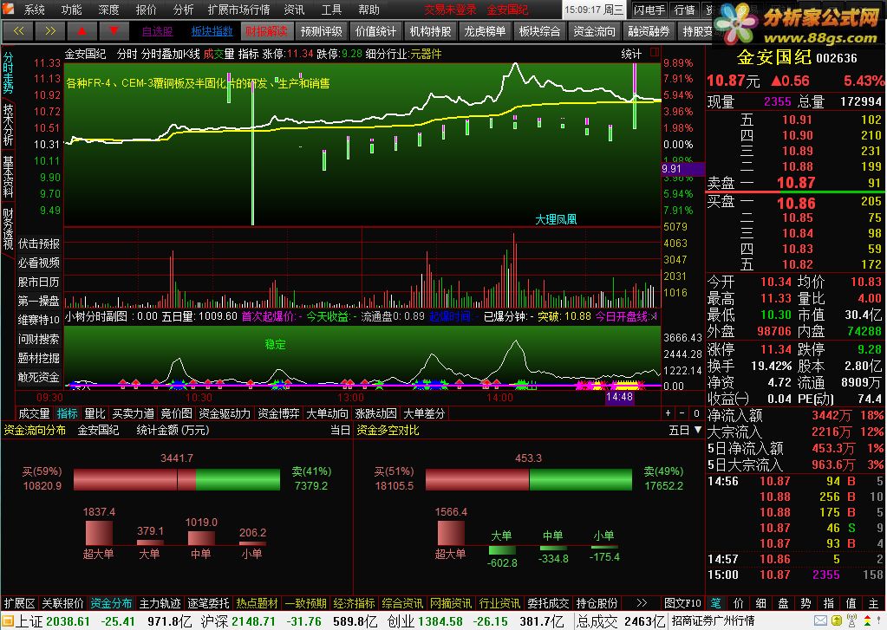
Task: Click the 机构持股 toolbar button
Action: pos(430,32)
